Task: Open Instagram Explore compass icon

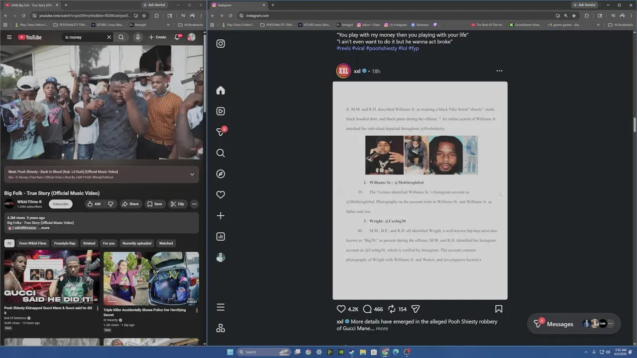Action: (x=220, y=174)
